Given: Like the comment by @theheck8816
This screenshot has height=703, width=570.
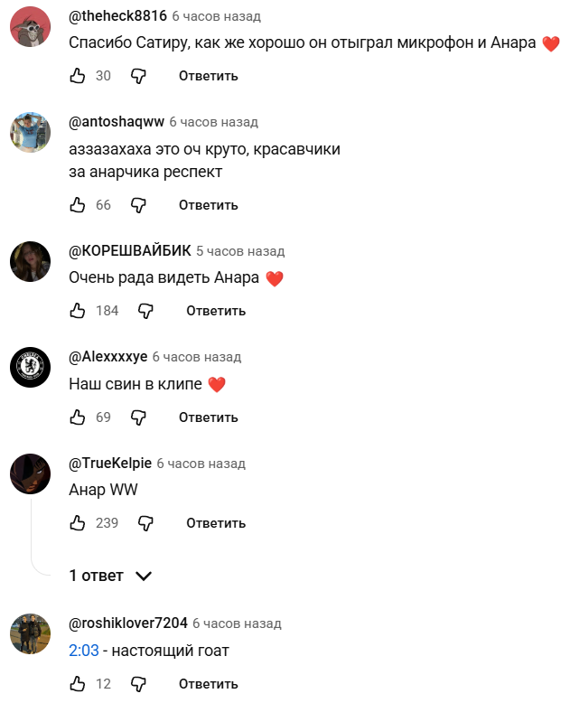Looking at the screenshot, I should tap(78, 76).
